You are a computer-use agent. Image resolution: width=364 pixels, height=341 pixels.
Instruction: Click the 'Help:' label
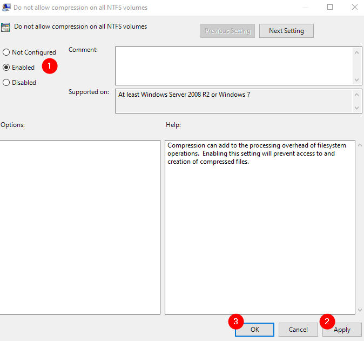(173, 125)
